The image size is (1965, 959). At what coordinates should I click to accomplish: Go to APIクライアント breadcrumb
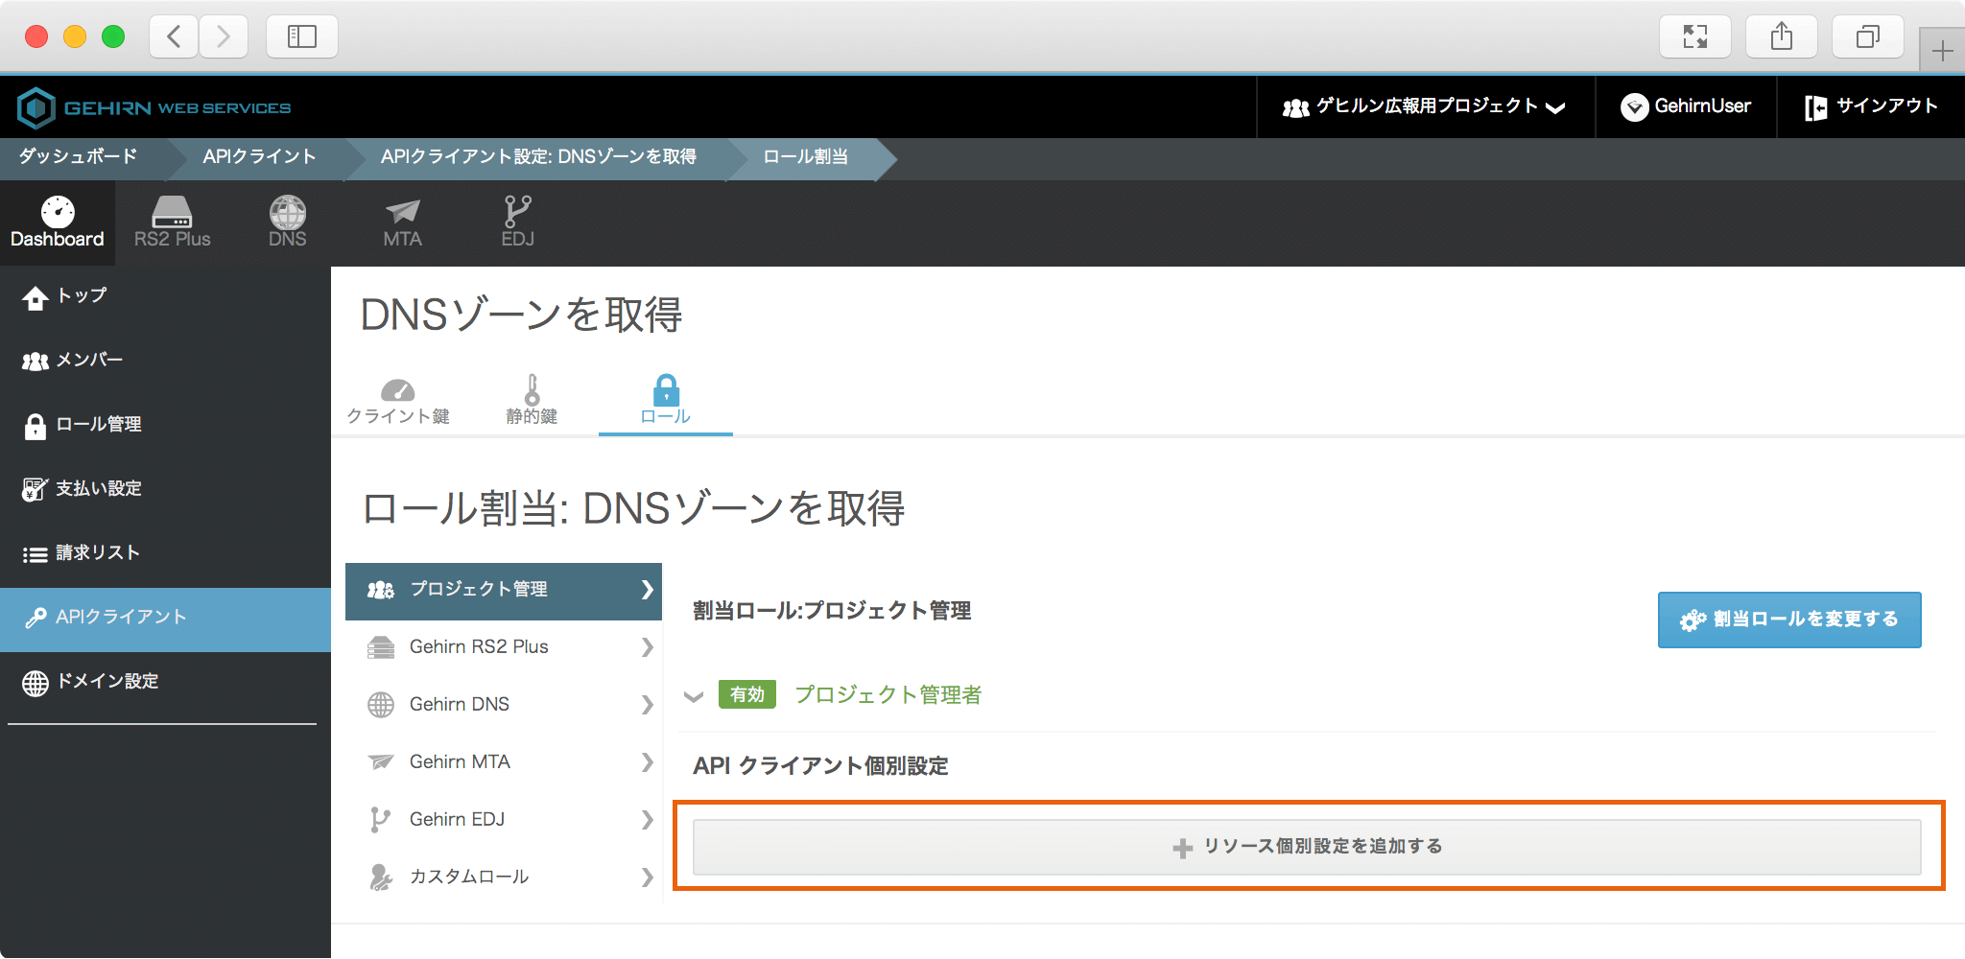(259, 157)
